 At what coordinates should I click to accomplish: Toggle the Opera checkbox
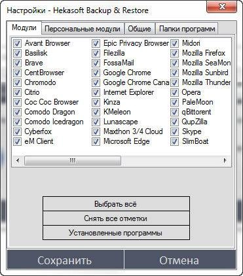click(x=174, y=92)
